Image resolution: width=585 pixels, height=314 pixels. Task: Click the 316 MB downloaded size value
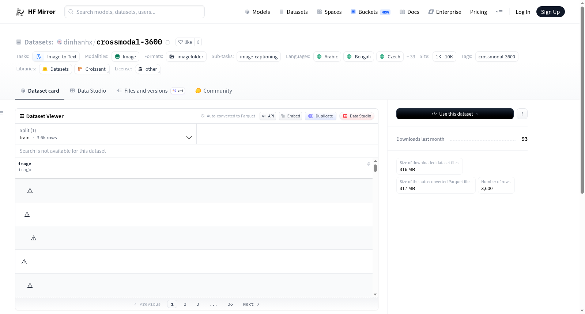point(407,169)
